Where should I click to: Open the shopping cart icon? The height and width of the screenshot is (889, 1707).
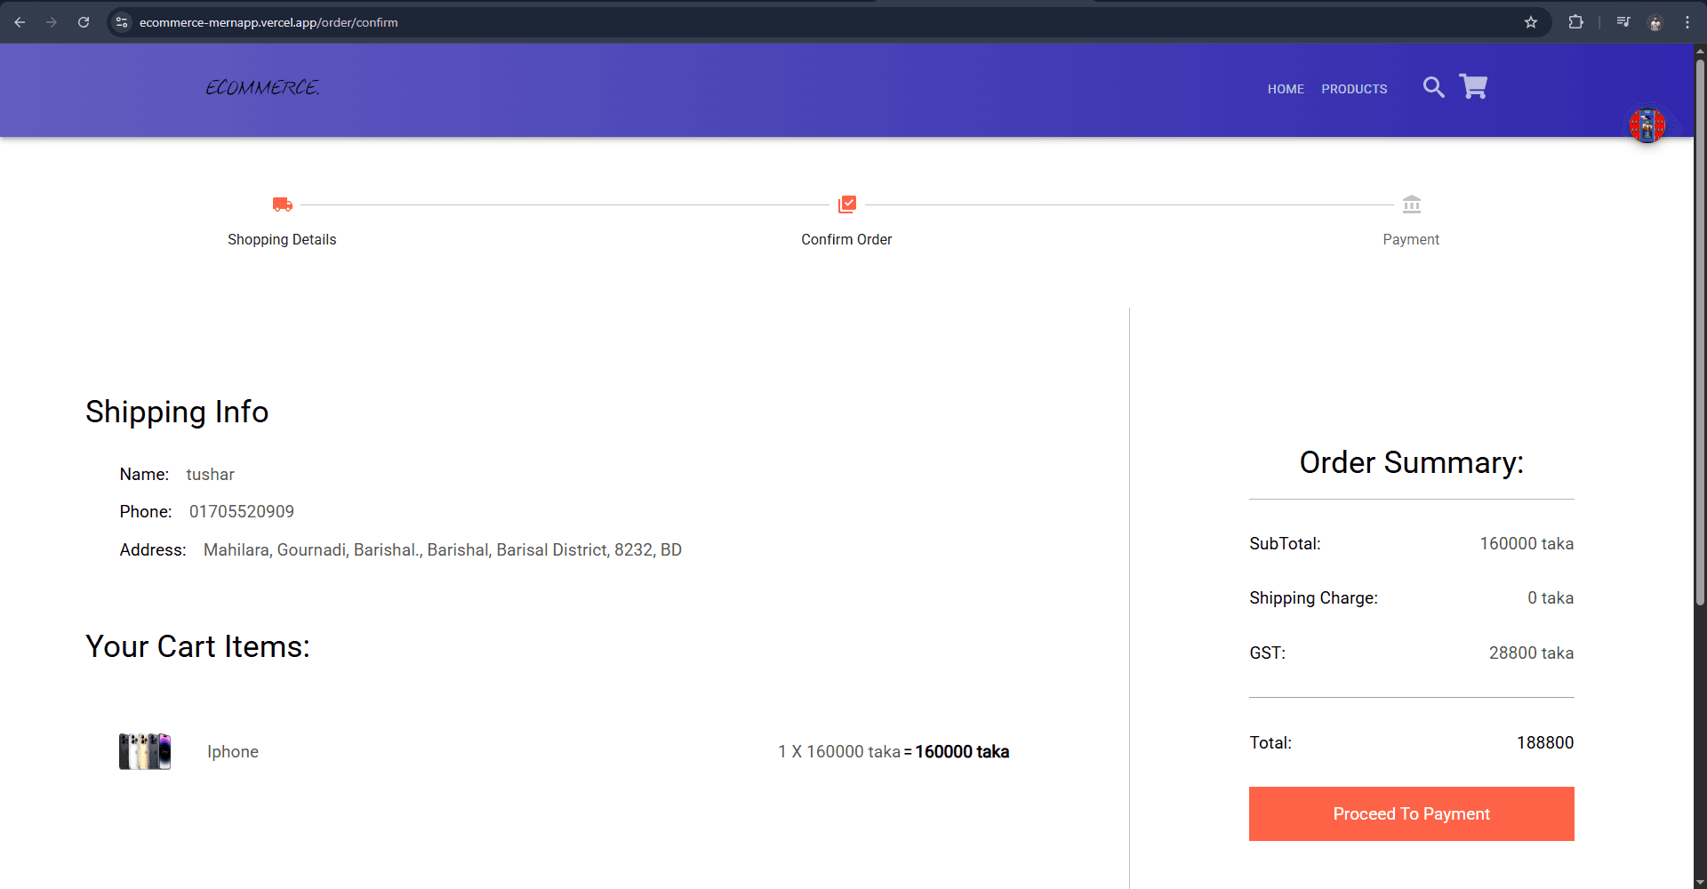click(x=1473, y=86)
